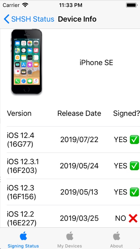The width and height of the screenshot is (140, 249).
Task: Tap the Wi-Fi icon in status bar
Action: coord(25,5)
